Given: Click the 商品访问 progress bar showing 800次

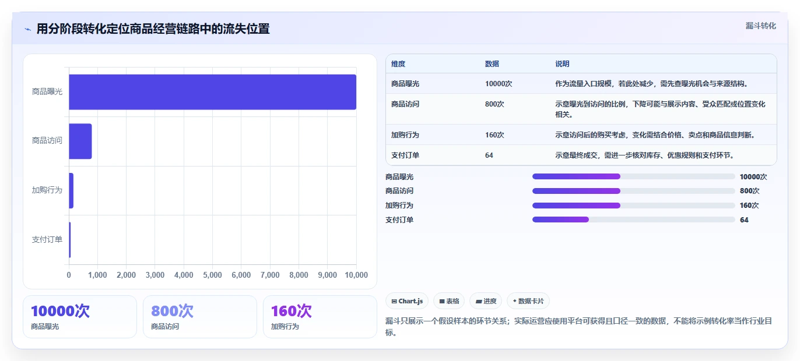Looking at the screenshot, I should 634,191.
